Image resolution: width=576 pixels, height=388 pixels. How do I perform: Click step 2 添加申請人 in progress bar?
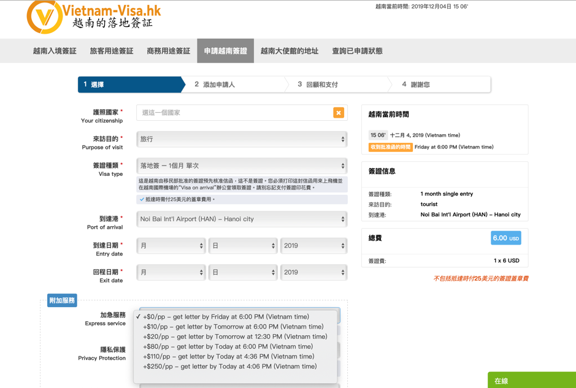pyautogui.click(x=218, y=85)
